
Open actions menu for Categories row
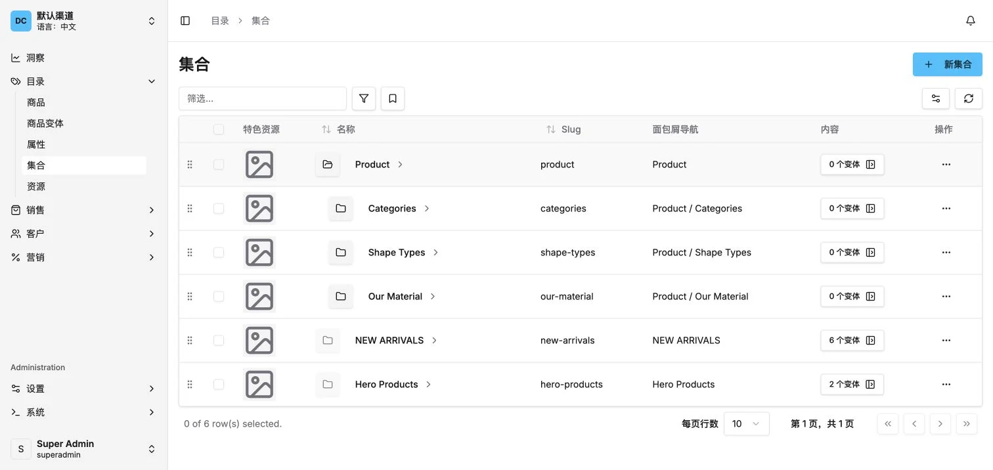(946, 209)
